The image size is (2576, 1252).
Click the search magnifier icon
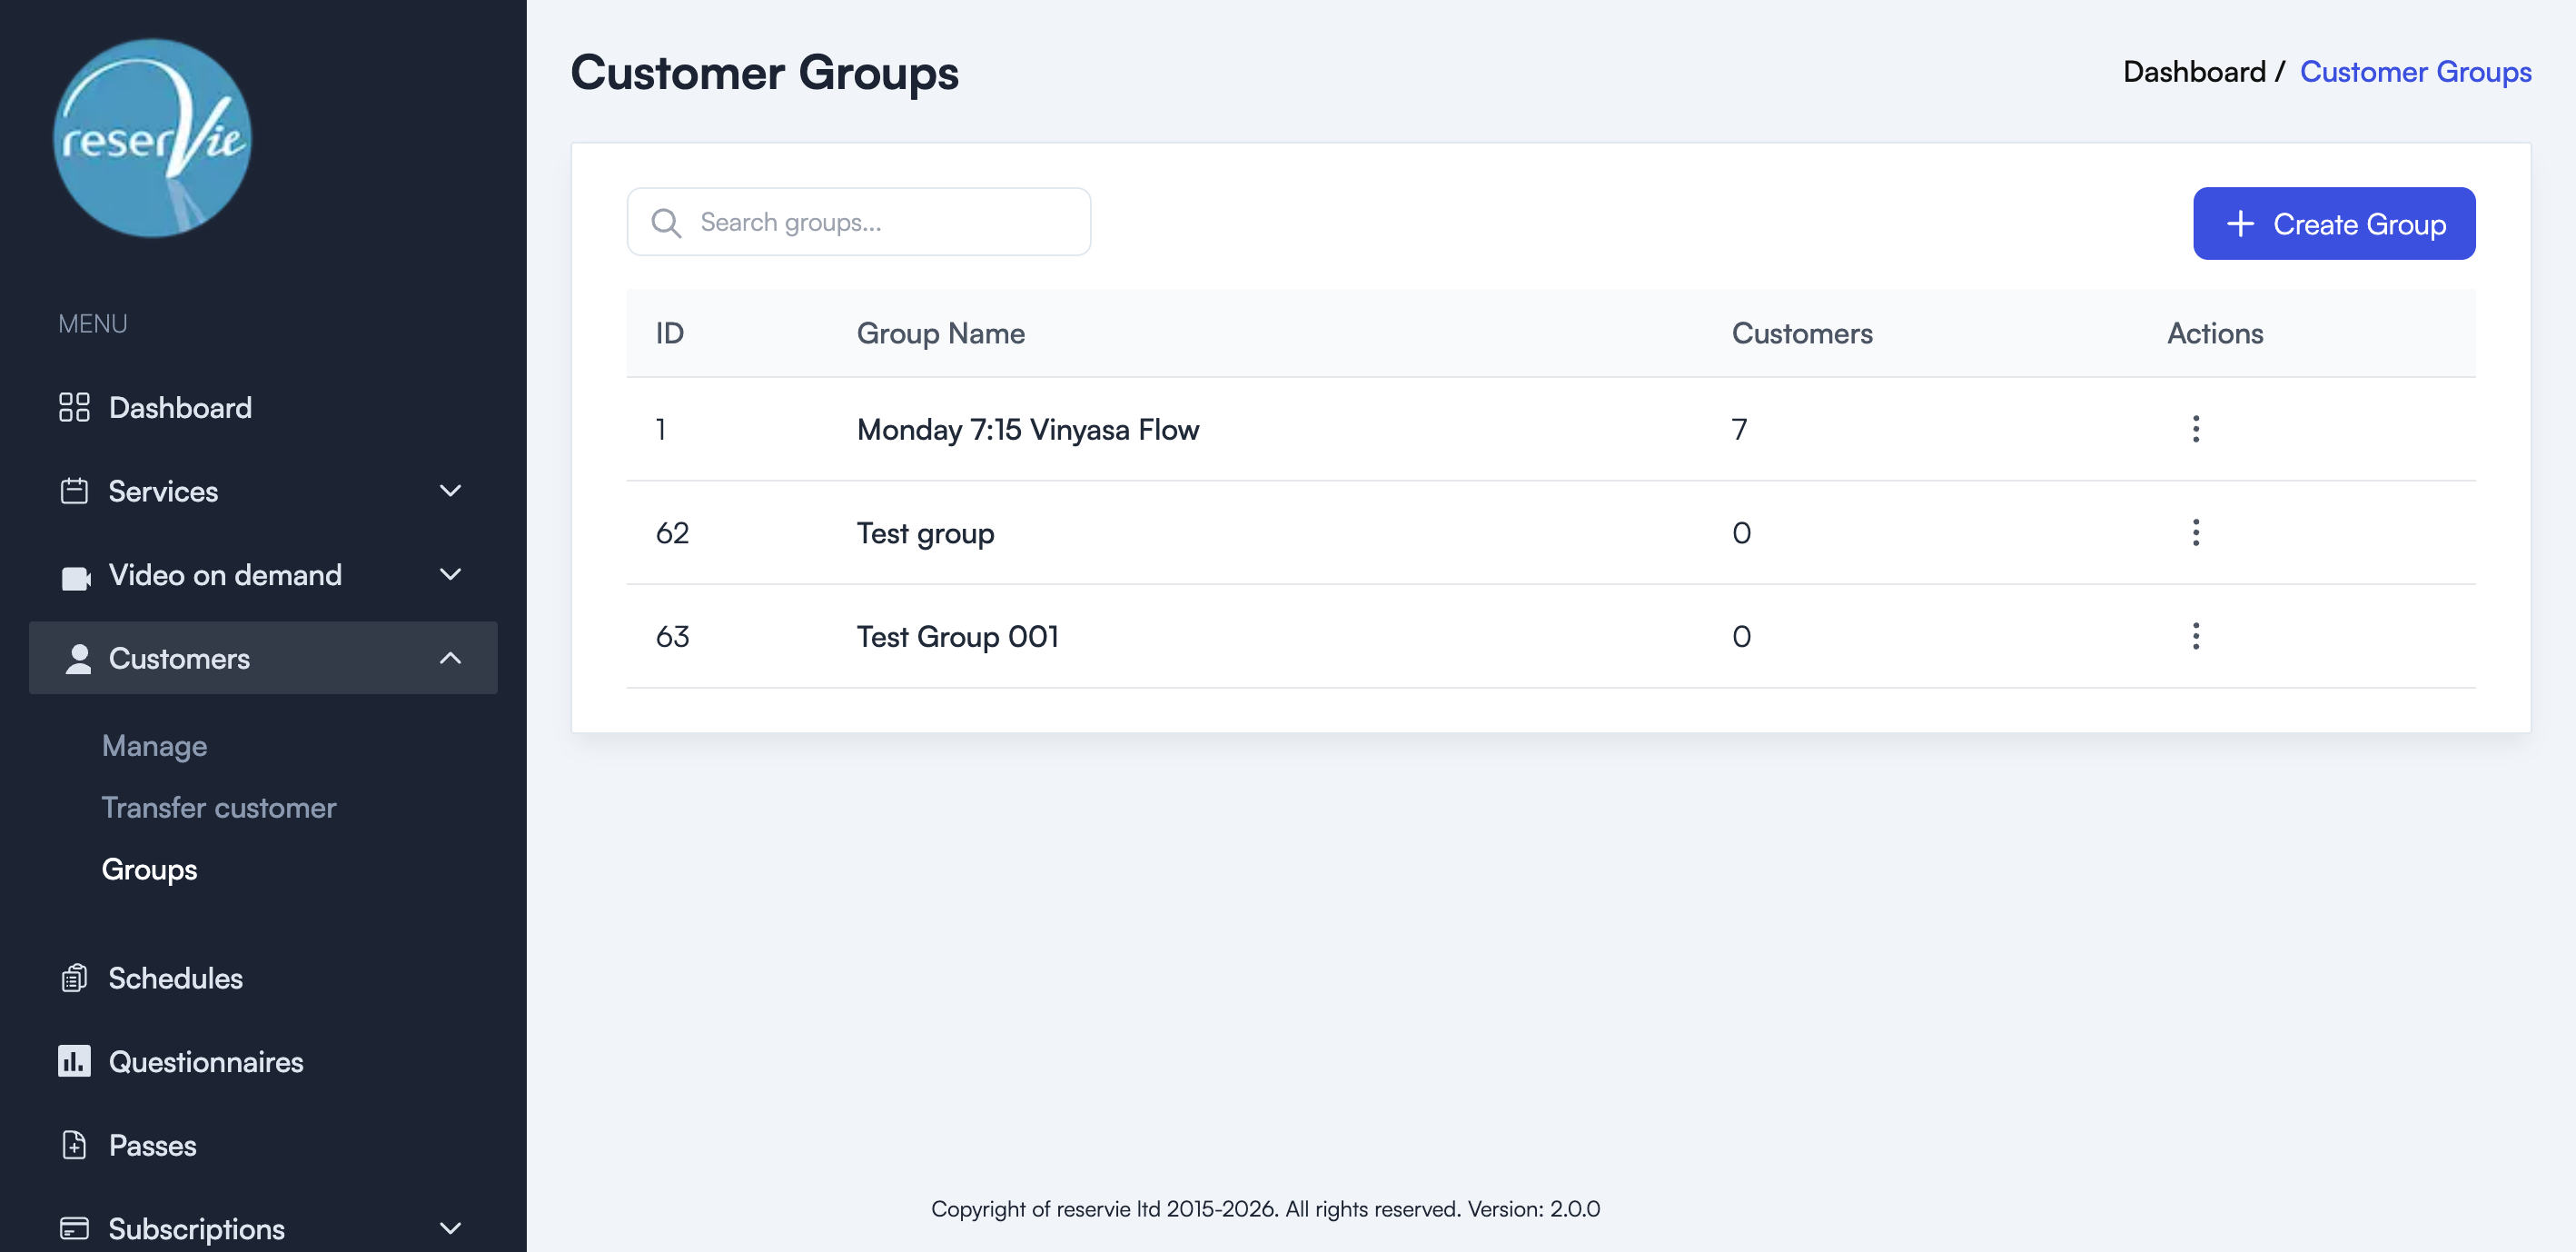click(666, 222)
